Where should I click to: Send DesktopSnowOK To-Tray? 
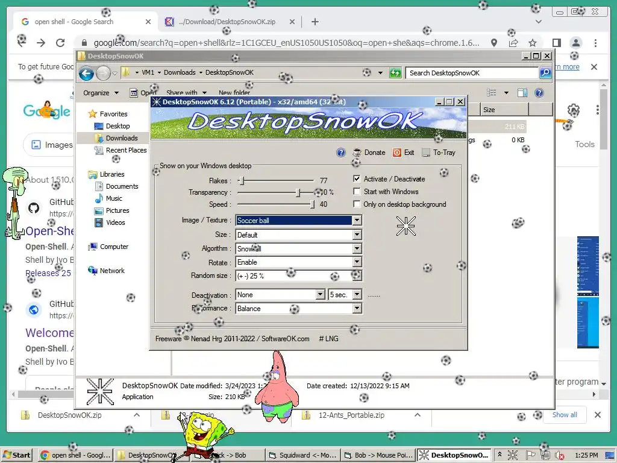click(x=439, y=153)
